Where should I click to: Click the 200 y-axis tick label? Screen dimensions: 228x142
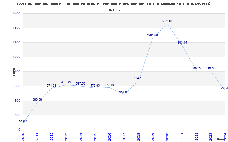click(17, 115)
